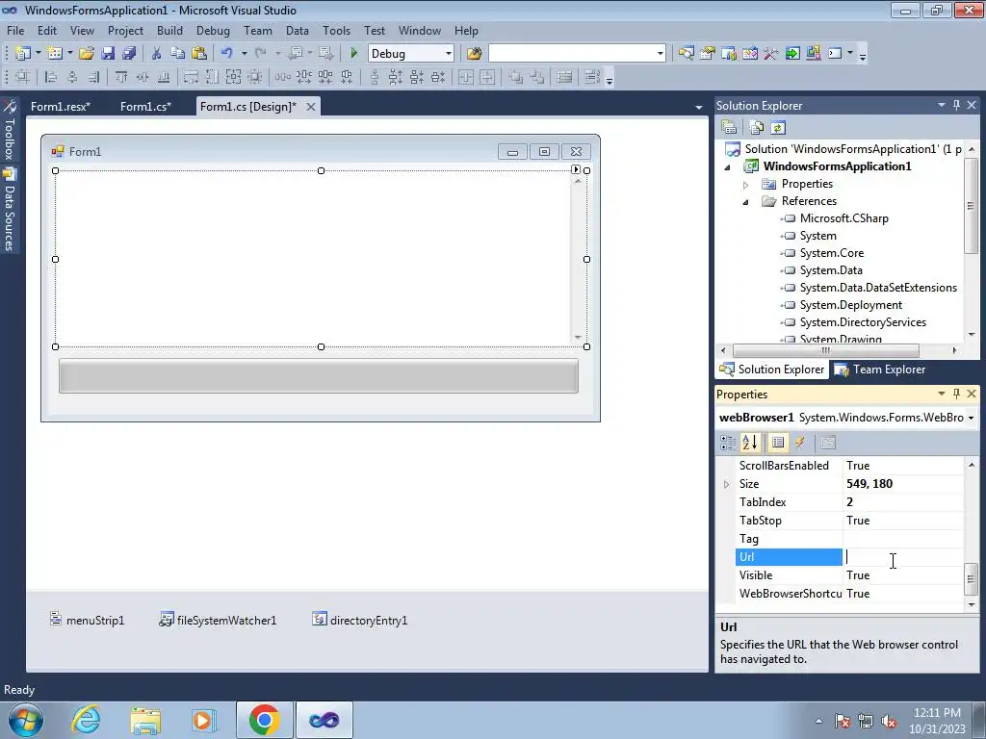Switch to the Team Explorer tab
Screen dimensions: 986x739
[x=880, y=369]
